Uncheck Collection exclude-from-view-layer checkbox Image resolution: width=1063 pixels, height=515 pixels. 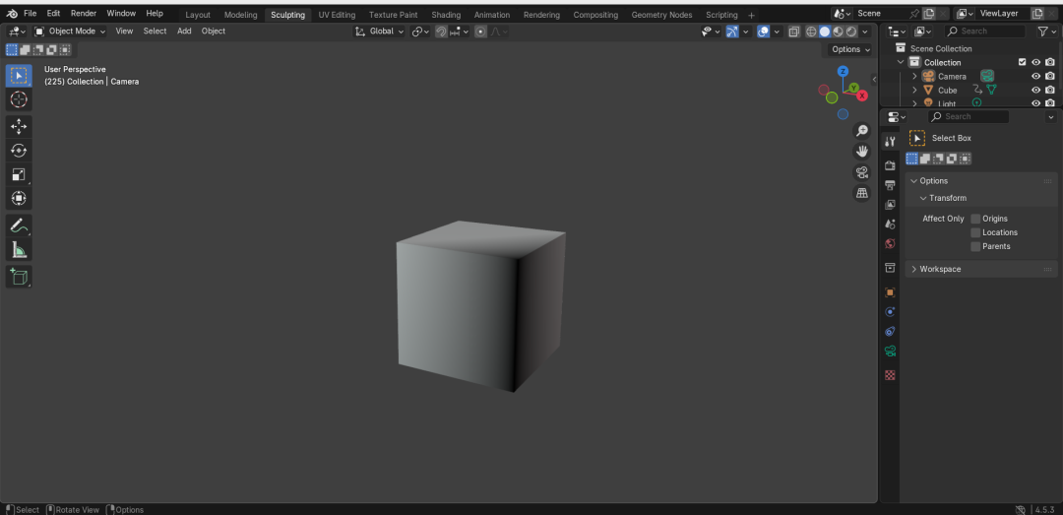(x=1023, y=62)
